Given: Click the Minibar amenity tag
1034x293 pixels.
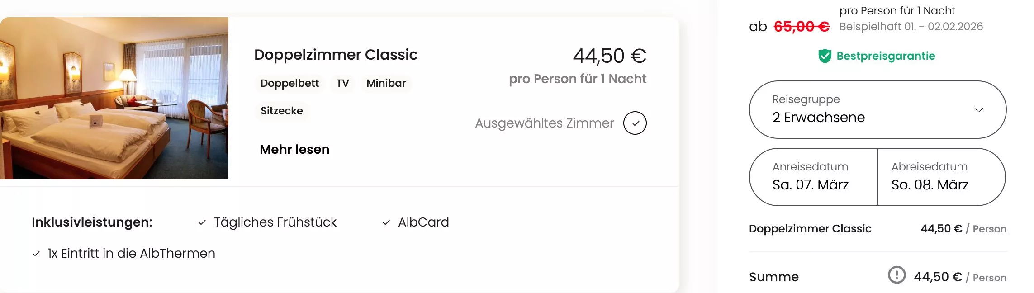Looking at the screenshot, I should pos(386,83).
